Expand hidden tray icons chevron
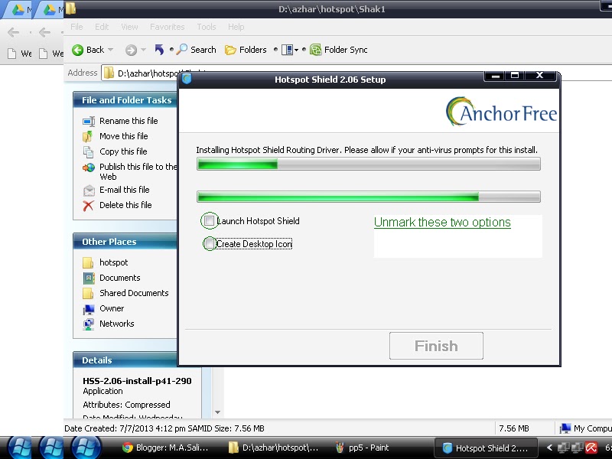The image size is (612, 459). click(549, 448)
